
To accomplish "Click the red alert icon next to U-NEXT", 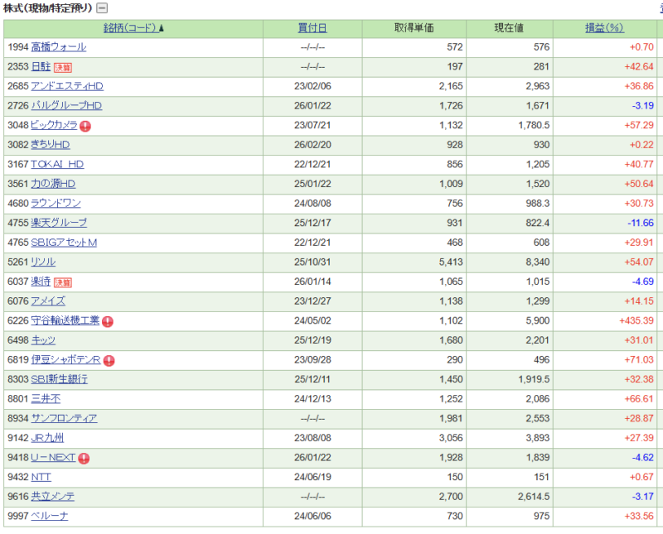I will point(84,458).
